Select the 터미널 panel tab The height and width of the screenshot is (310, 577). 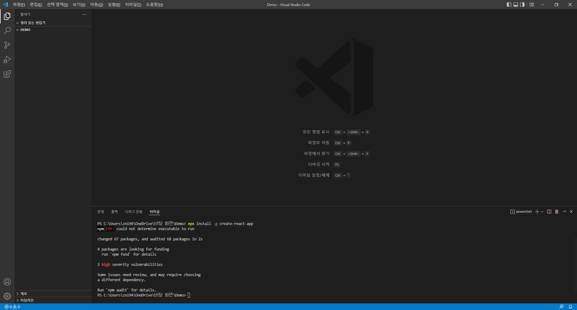click(x=155, y=212)
